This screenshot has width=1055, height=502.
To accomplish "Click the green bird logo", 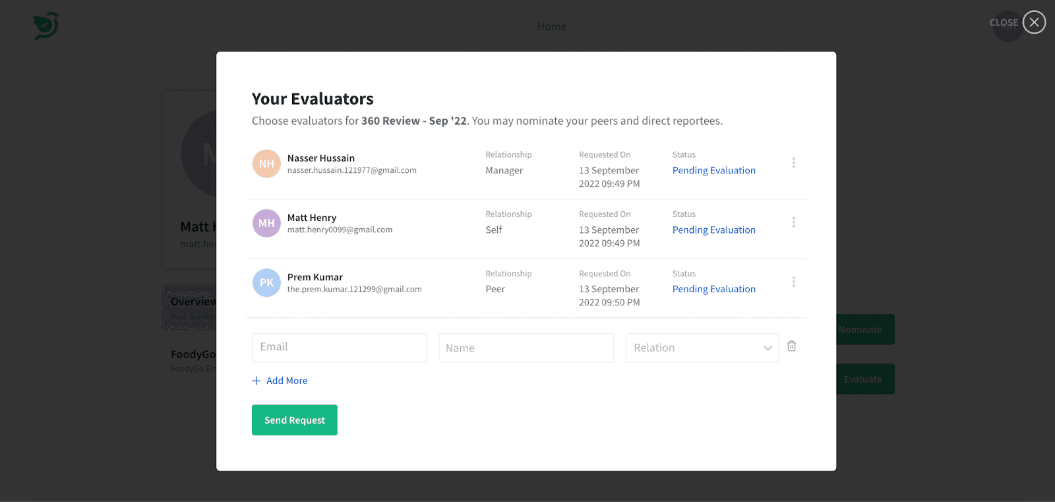I will tap(46, 26).
